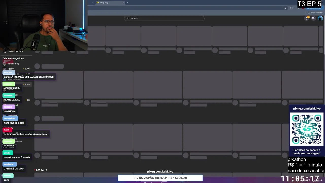Click the page vertical scrollbar
The height and width of the screenshot is (183, 325).
(324, 36)
